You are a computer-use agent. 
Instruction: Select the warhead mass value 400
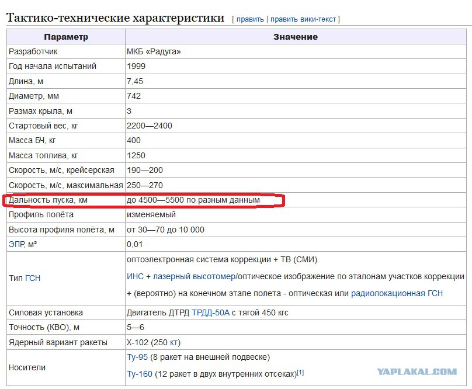coord(134,140)
